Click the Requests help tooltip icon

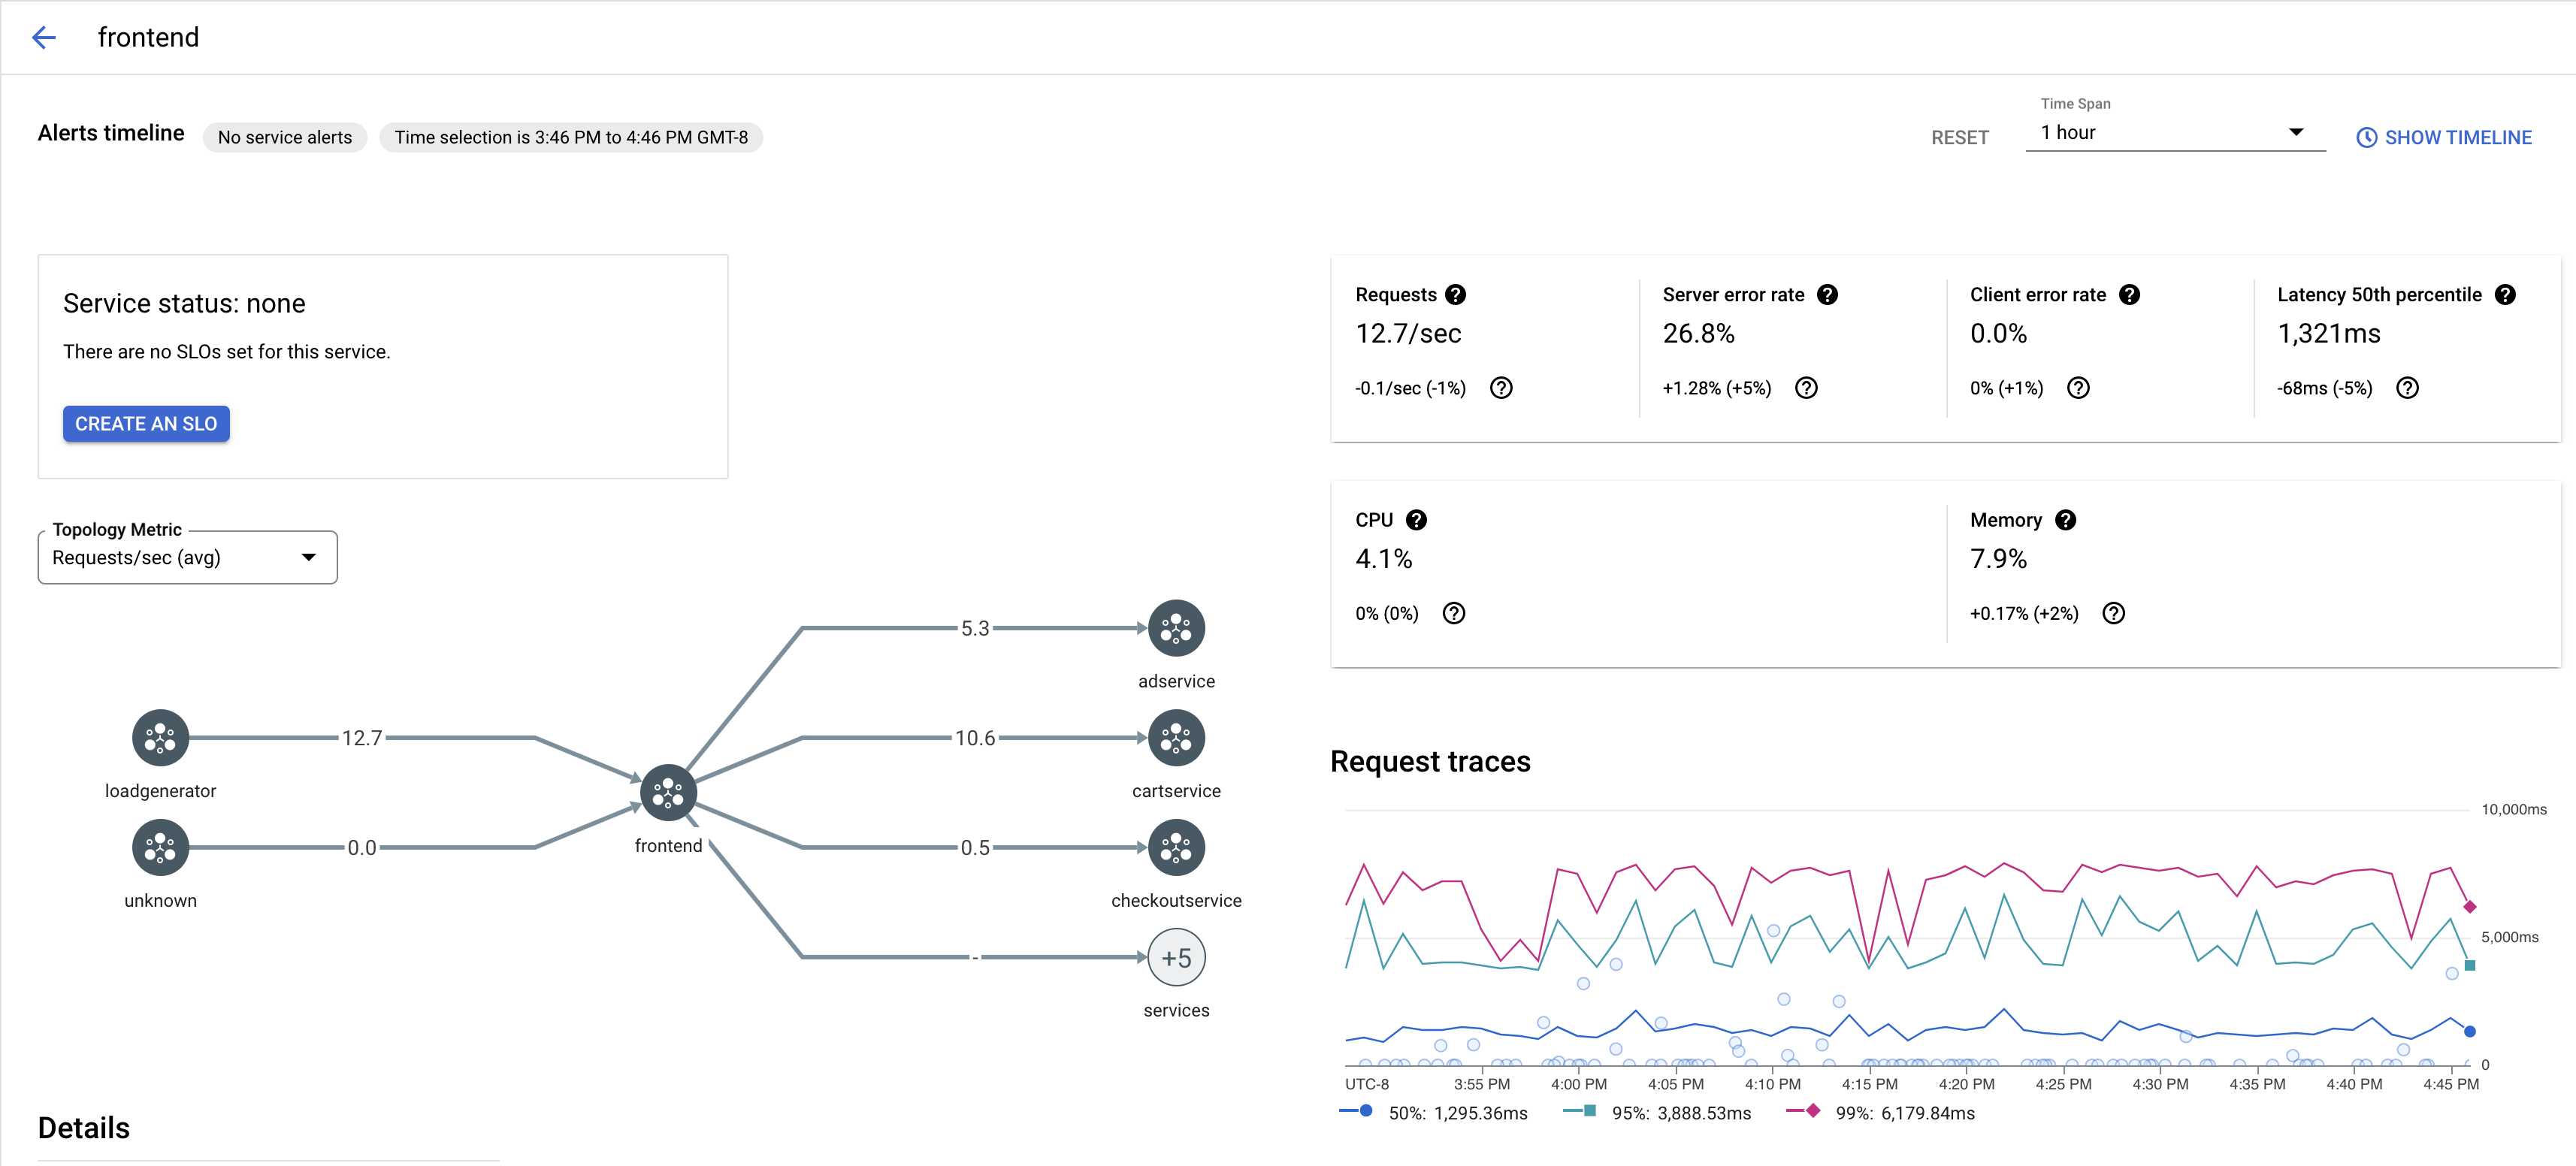(1454, 294)
